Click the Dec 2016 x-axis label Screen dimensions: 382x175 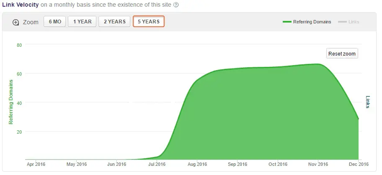click(358, 165)
